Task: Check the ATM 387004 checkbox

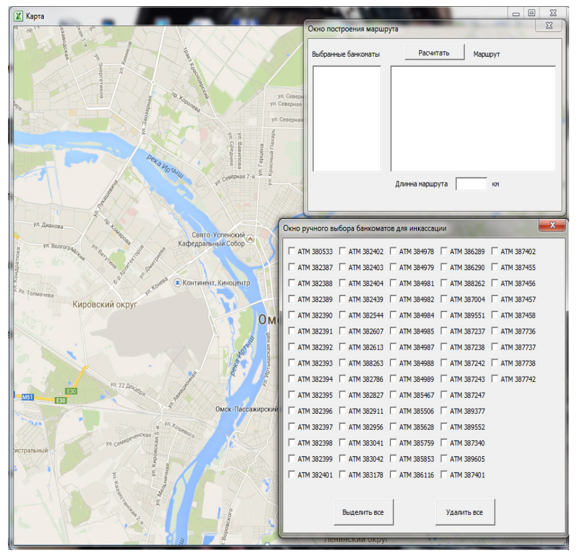Action: pyautogui.click(x=444, y=299)
